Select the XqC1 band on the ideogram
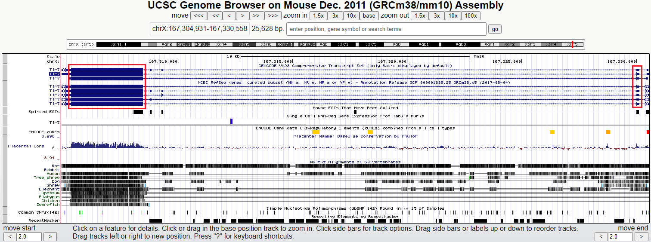This screenshot has height=242, width=651. 343,44
